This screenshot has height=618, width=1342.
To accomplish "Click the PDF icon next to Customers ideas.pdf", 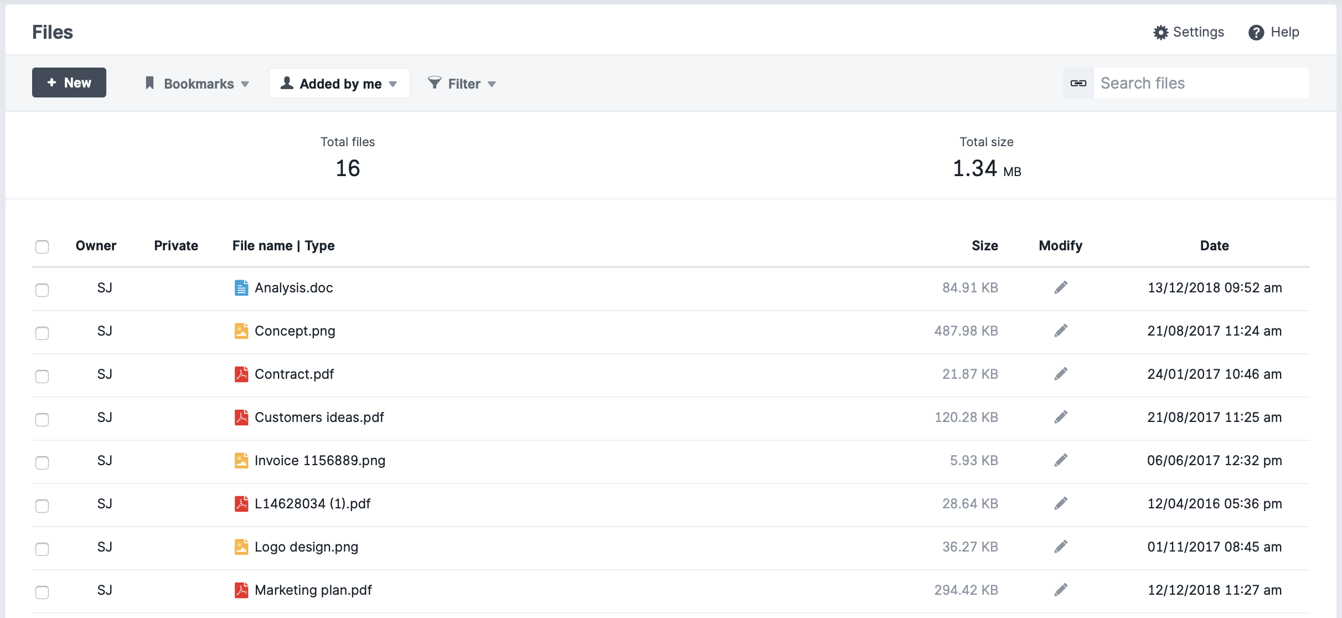I will coord(241,418).
